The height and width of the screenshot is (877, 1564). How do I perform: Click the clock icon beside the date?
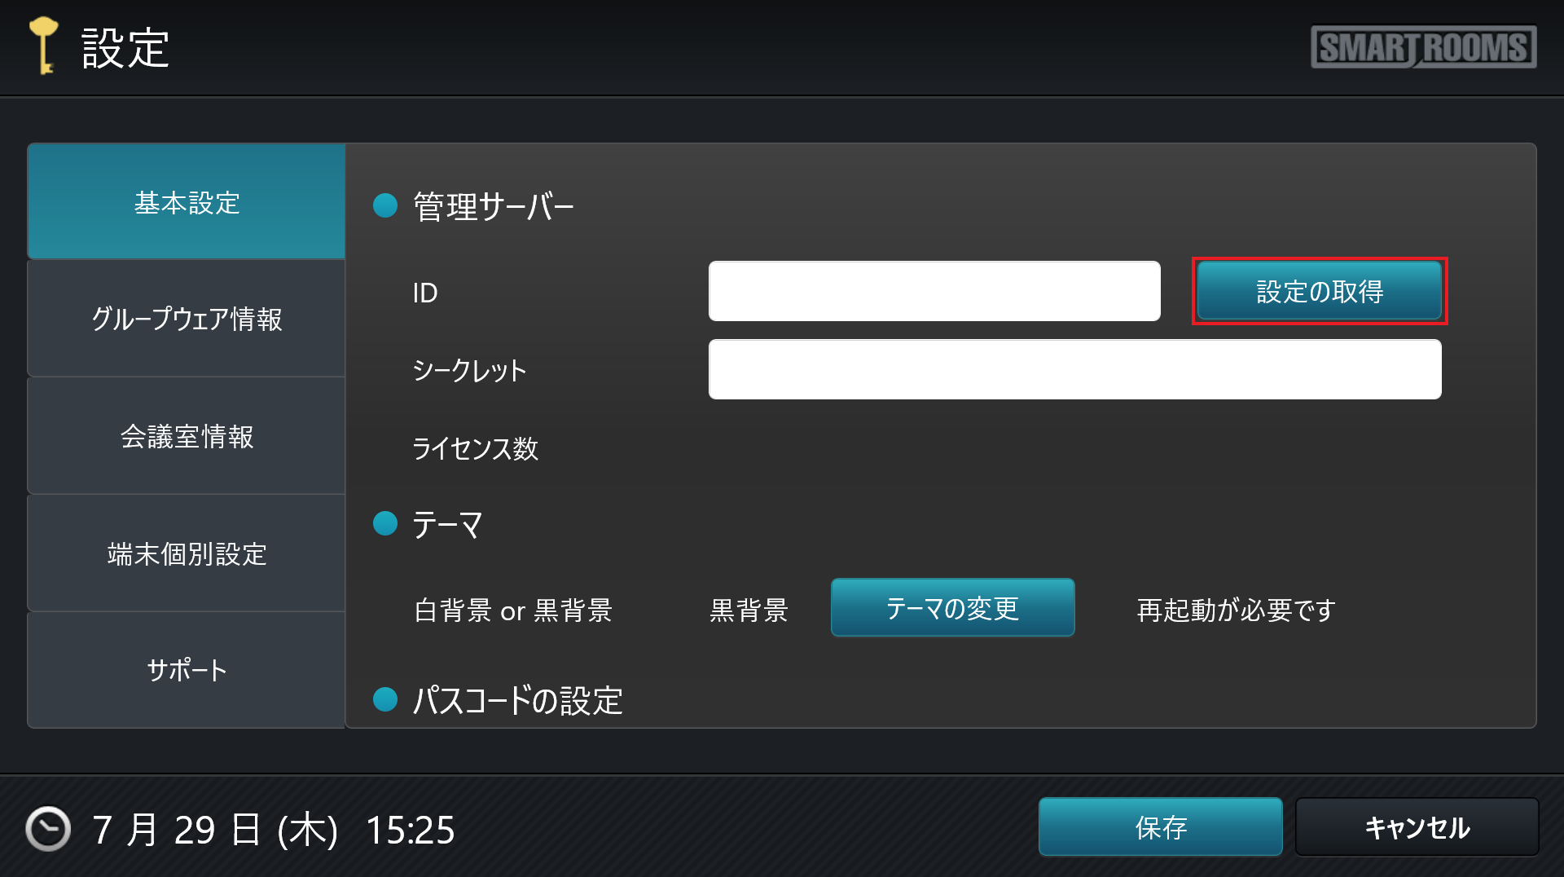pyautogui.click(x=48, y=829)
